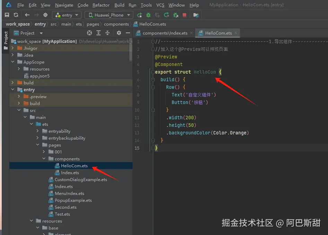Select Index.ets under components folder
The width and height of the screenshot is (328, 235).
[x=70, y=173]
